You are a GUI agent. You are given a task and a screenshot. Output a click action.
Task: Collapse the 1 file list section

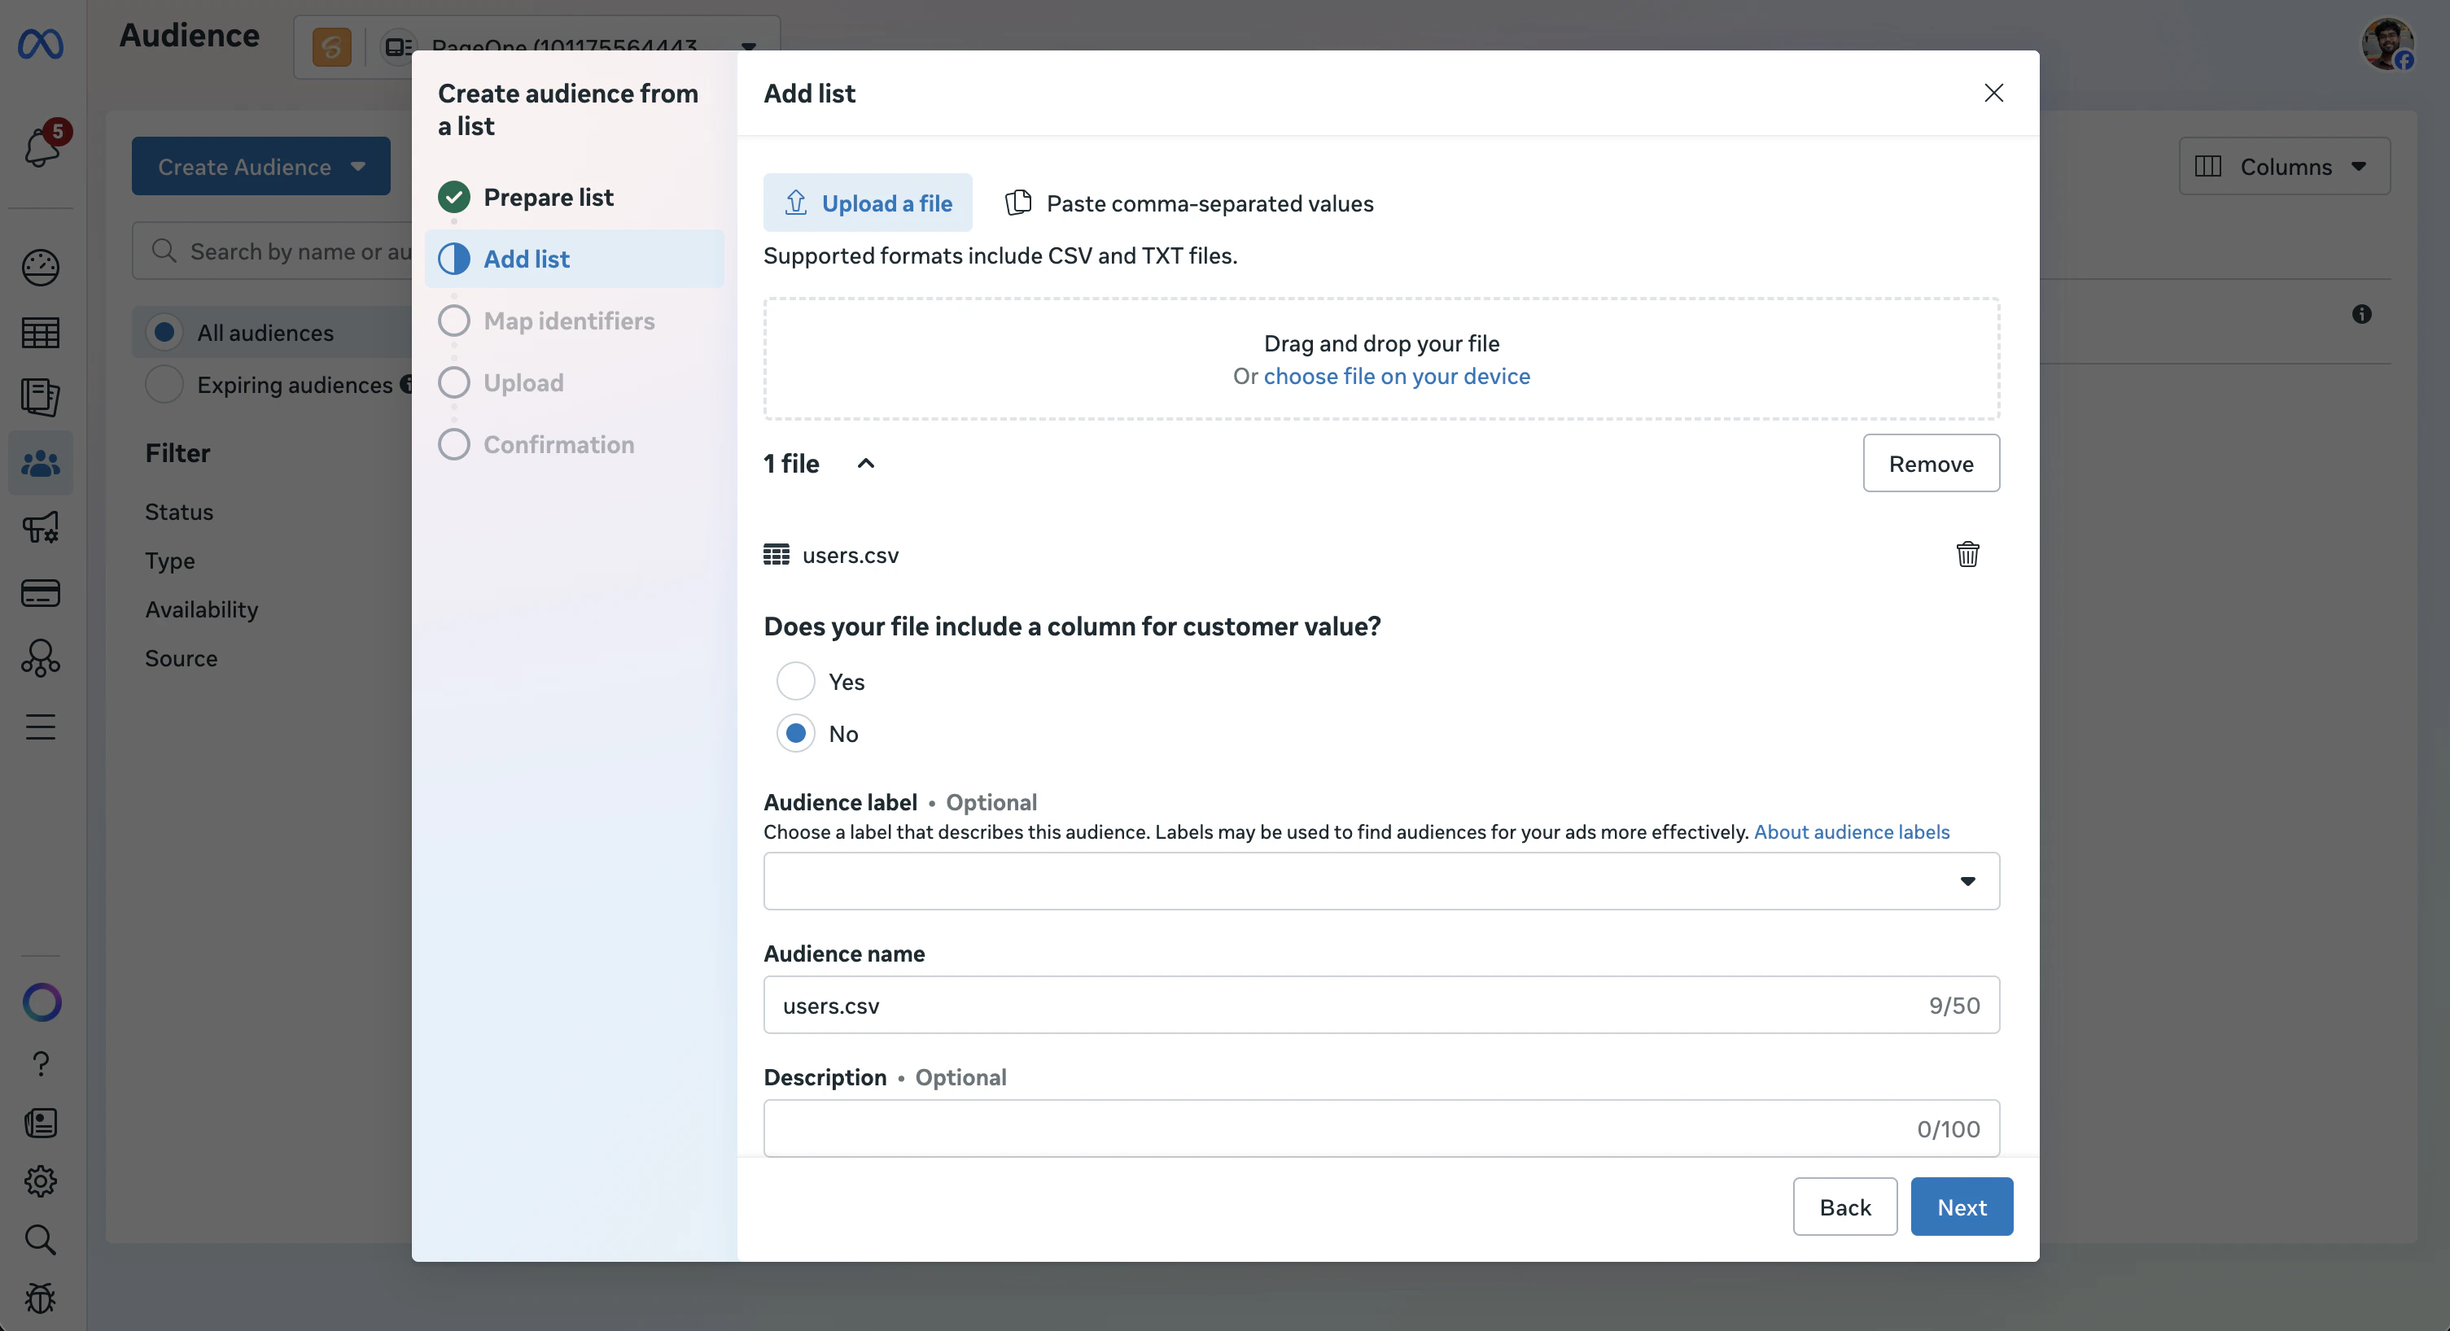tap(865, 463)
